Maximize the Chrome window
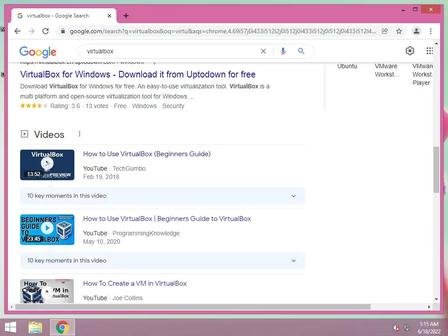Screen dimensions: 448x336 pyautogui.click(x=415, y=10)
